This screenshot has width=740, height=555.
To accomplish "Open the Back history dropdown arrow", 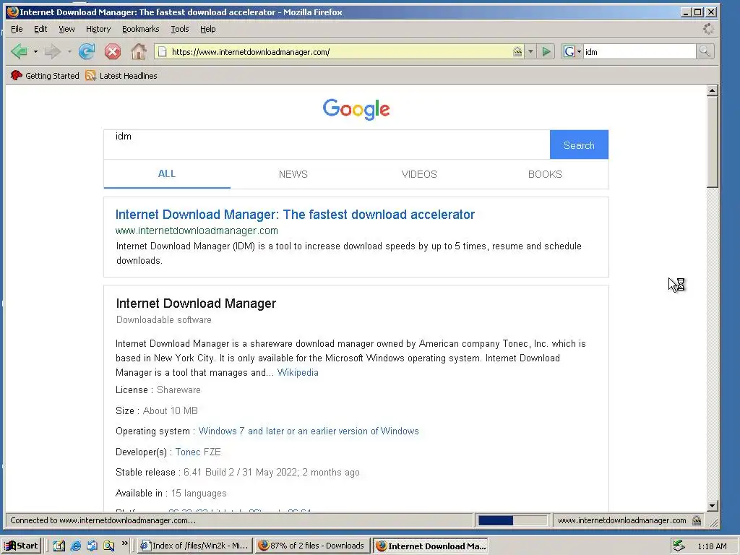I will coord(35,51).
